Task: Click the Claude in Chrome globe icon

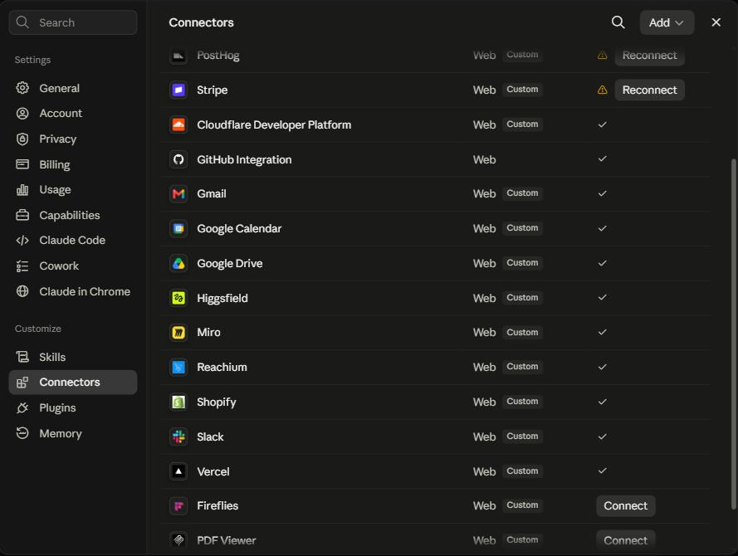Action: [22, 291]
